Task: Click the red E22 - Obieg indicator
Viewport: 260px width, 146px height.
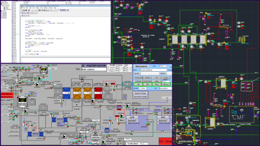Action: (165, 141)
